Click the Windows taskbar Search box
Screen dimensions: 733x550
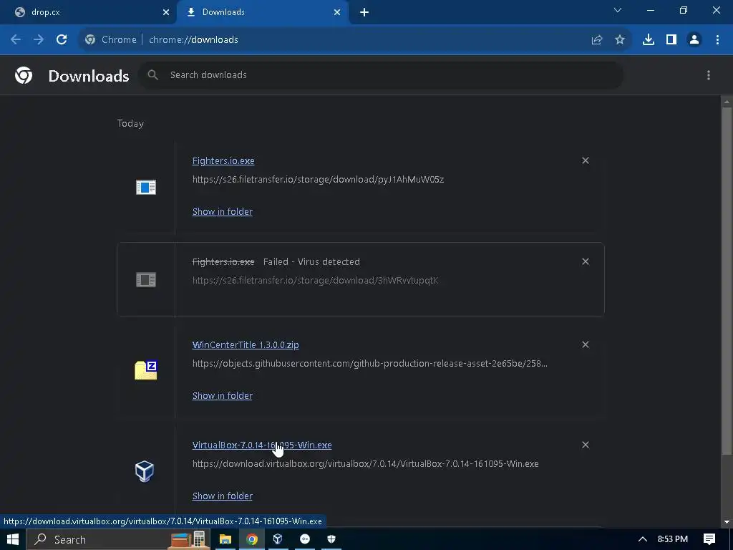120,539
